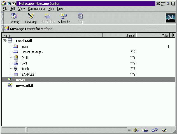This screenshot has height=134, width=177.
Task: Click the ??? unread value for Sent
Action: coord(133,63)
